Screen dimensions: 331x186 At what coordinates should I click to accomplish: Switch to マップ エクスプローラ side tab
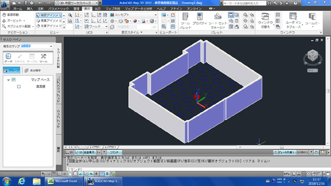click(x=58, y=89)
